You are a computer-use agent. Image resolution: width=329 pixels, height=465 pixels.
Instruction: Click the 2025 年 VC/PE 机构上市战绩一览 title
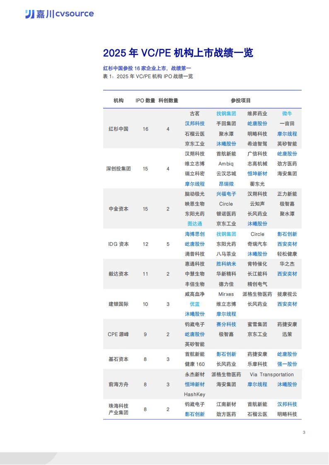tap(178, 53)
